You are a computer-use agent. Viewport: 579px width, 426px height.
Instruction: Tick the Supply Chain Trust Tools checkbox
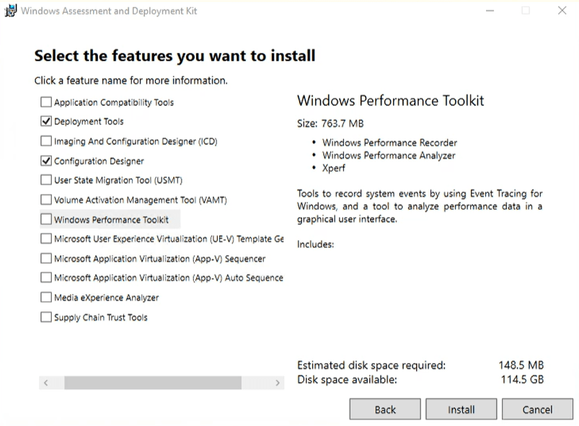[x=46, y=317]
